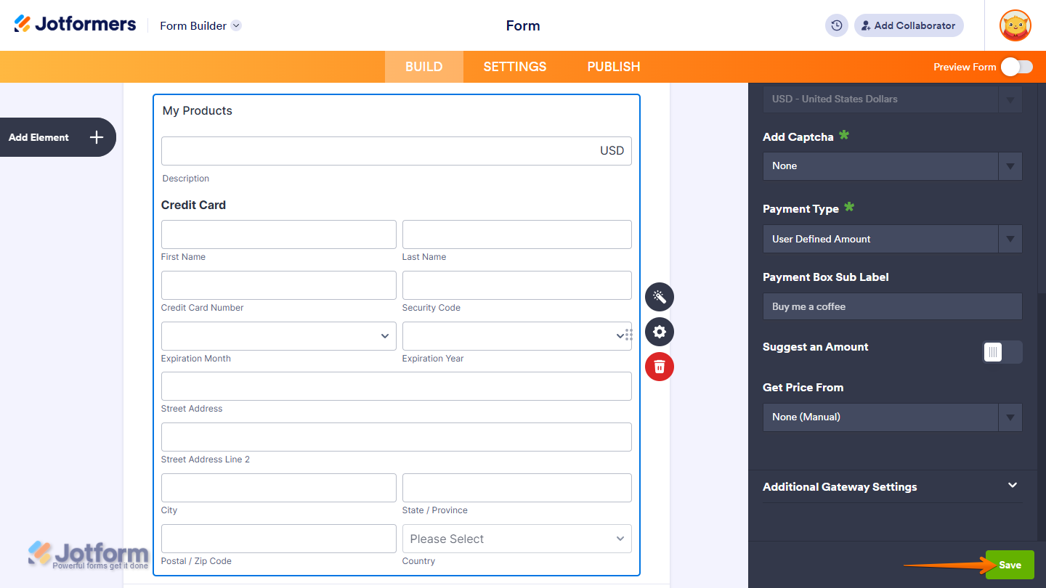
Task: Click the Add Collaborator button
Action: [909, 25]
